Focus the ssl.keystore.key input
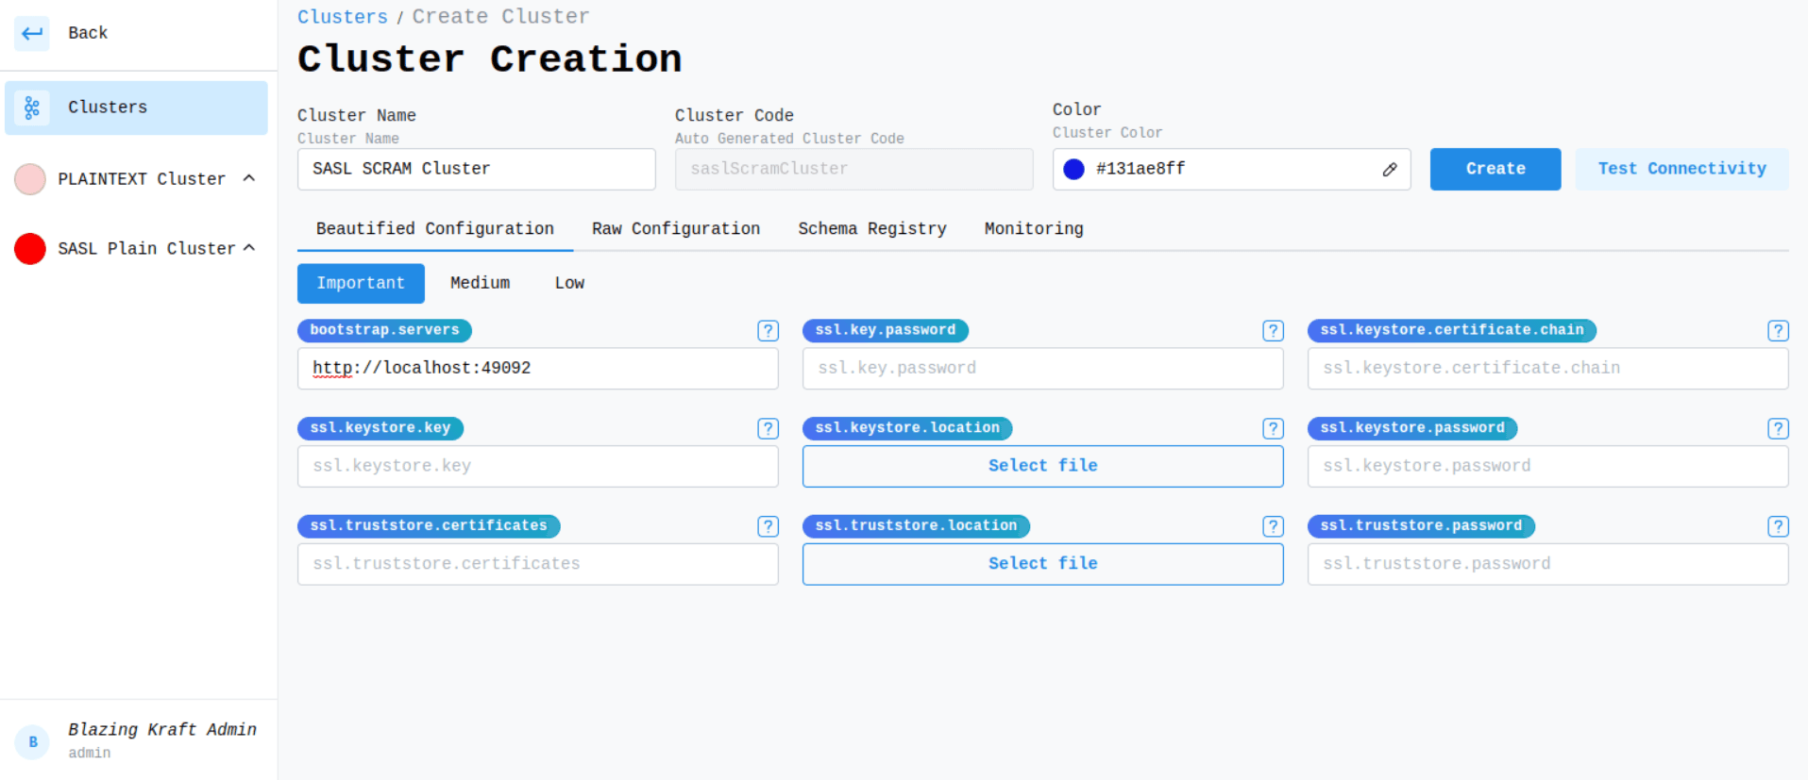 (x=538, y=467)
